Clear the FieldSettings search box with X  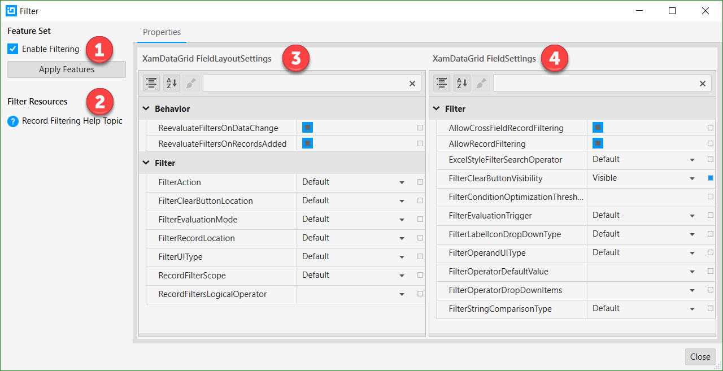coord(703,84)
